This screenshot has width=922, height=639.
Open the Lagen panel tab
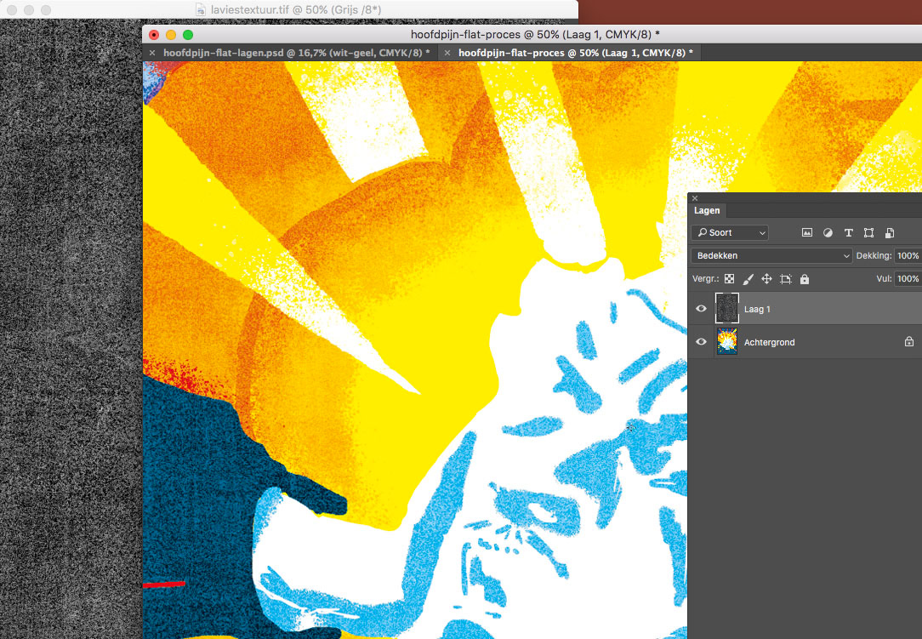[707, 210]
